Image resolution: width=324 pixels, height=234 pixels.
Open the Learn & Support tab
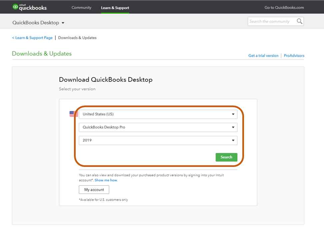[115, 8]
